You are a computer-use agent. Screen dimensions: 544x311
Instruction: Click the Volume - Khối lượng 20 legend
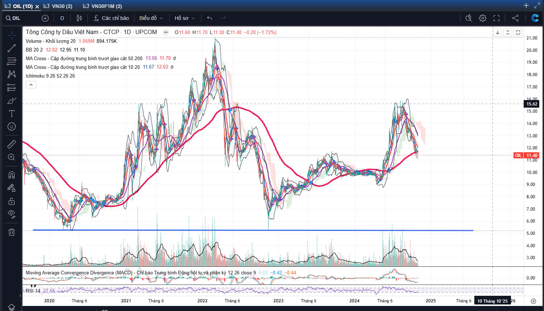(50, 41)
